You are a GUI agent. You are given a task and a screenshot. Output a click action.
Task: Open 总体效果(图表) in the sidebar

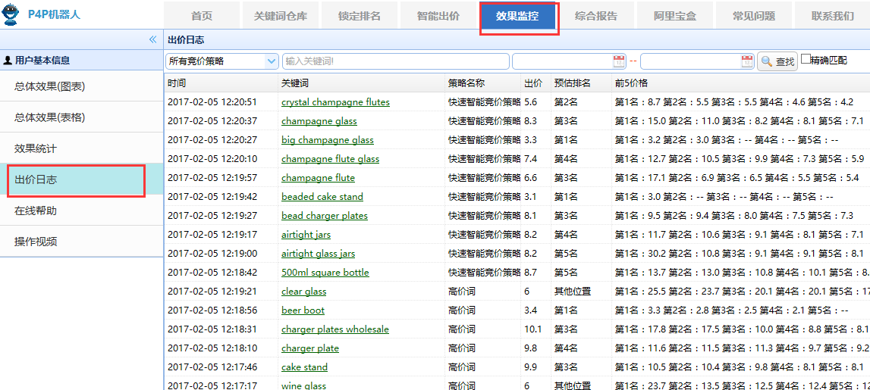(49, 86)
